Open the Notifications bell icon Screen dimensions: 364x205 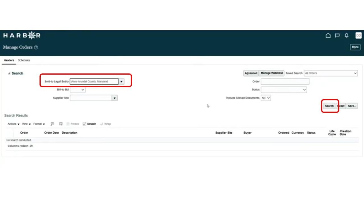point(346,36)
